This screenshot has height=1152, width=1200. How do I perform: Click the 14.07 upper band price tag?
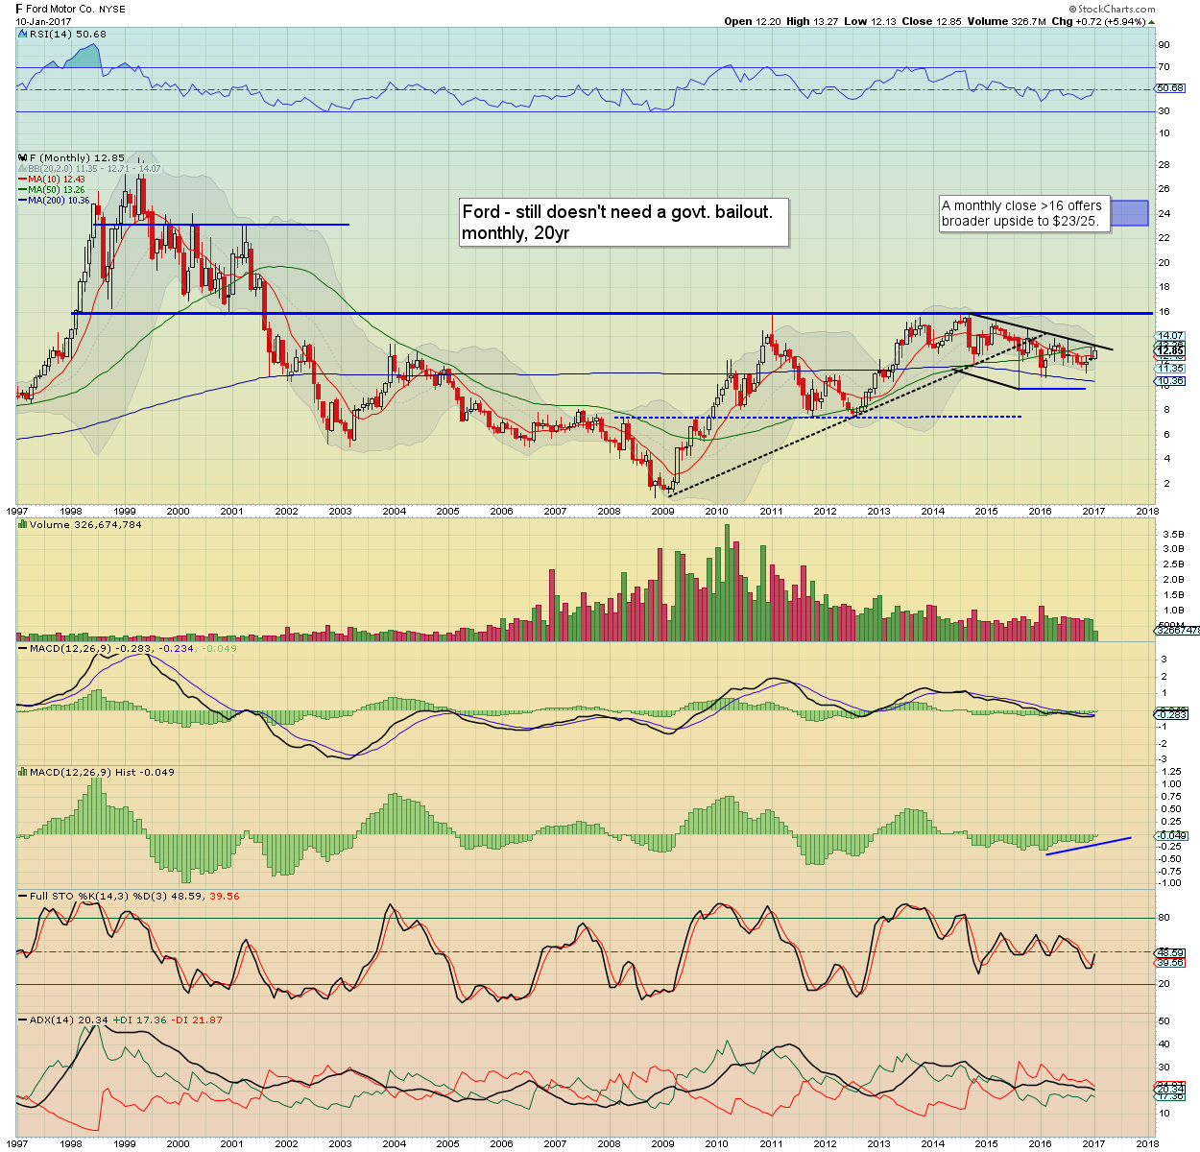point(1170,336)
